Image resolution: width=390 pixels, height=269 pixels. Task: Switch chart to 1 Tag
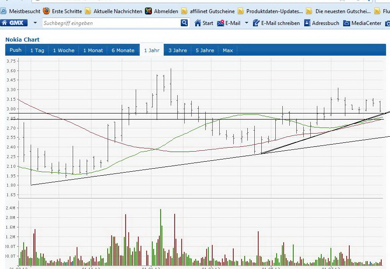click(x=37, y=50)
